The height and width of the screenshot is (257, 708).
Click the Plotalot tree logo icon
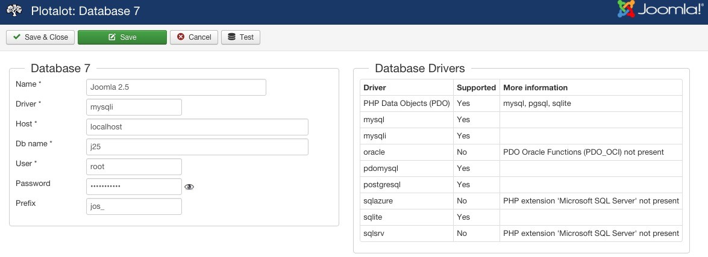pyautogui.click(x=14, y=11)
